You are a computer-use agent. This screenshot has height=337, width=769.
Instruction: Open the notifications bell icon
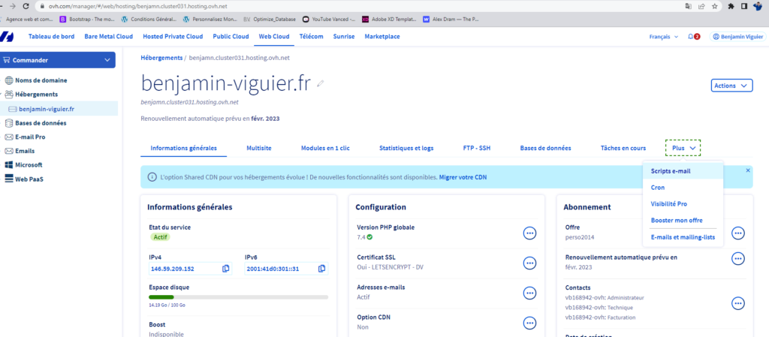[693, 37]
